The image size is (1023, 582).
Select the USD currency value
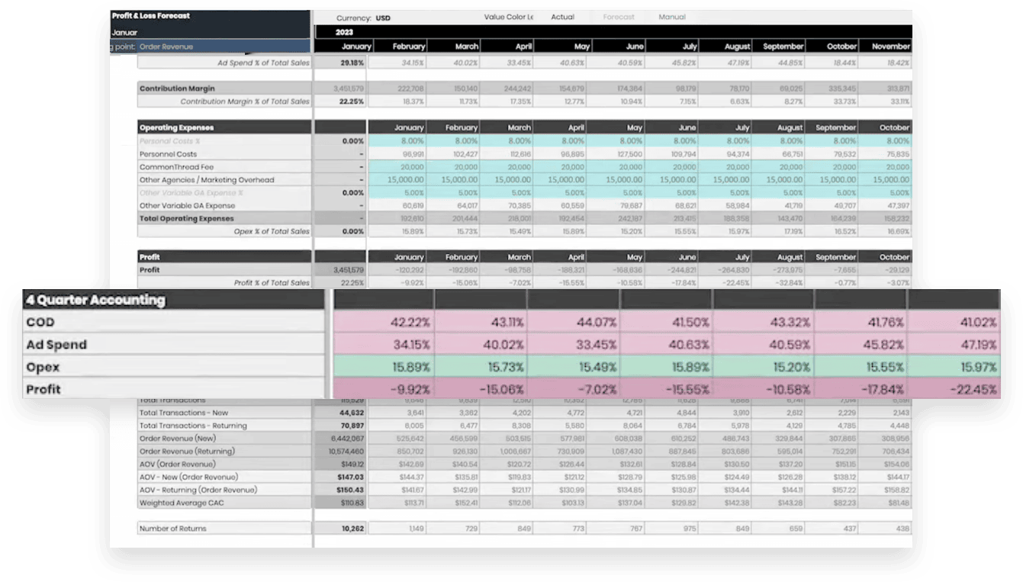[383, 18]
